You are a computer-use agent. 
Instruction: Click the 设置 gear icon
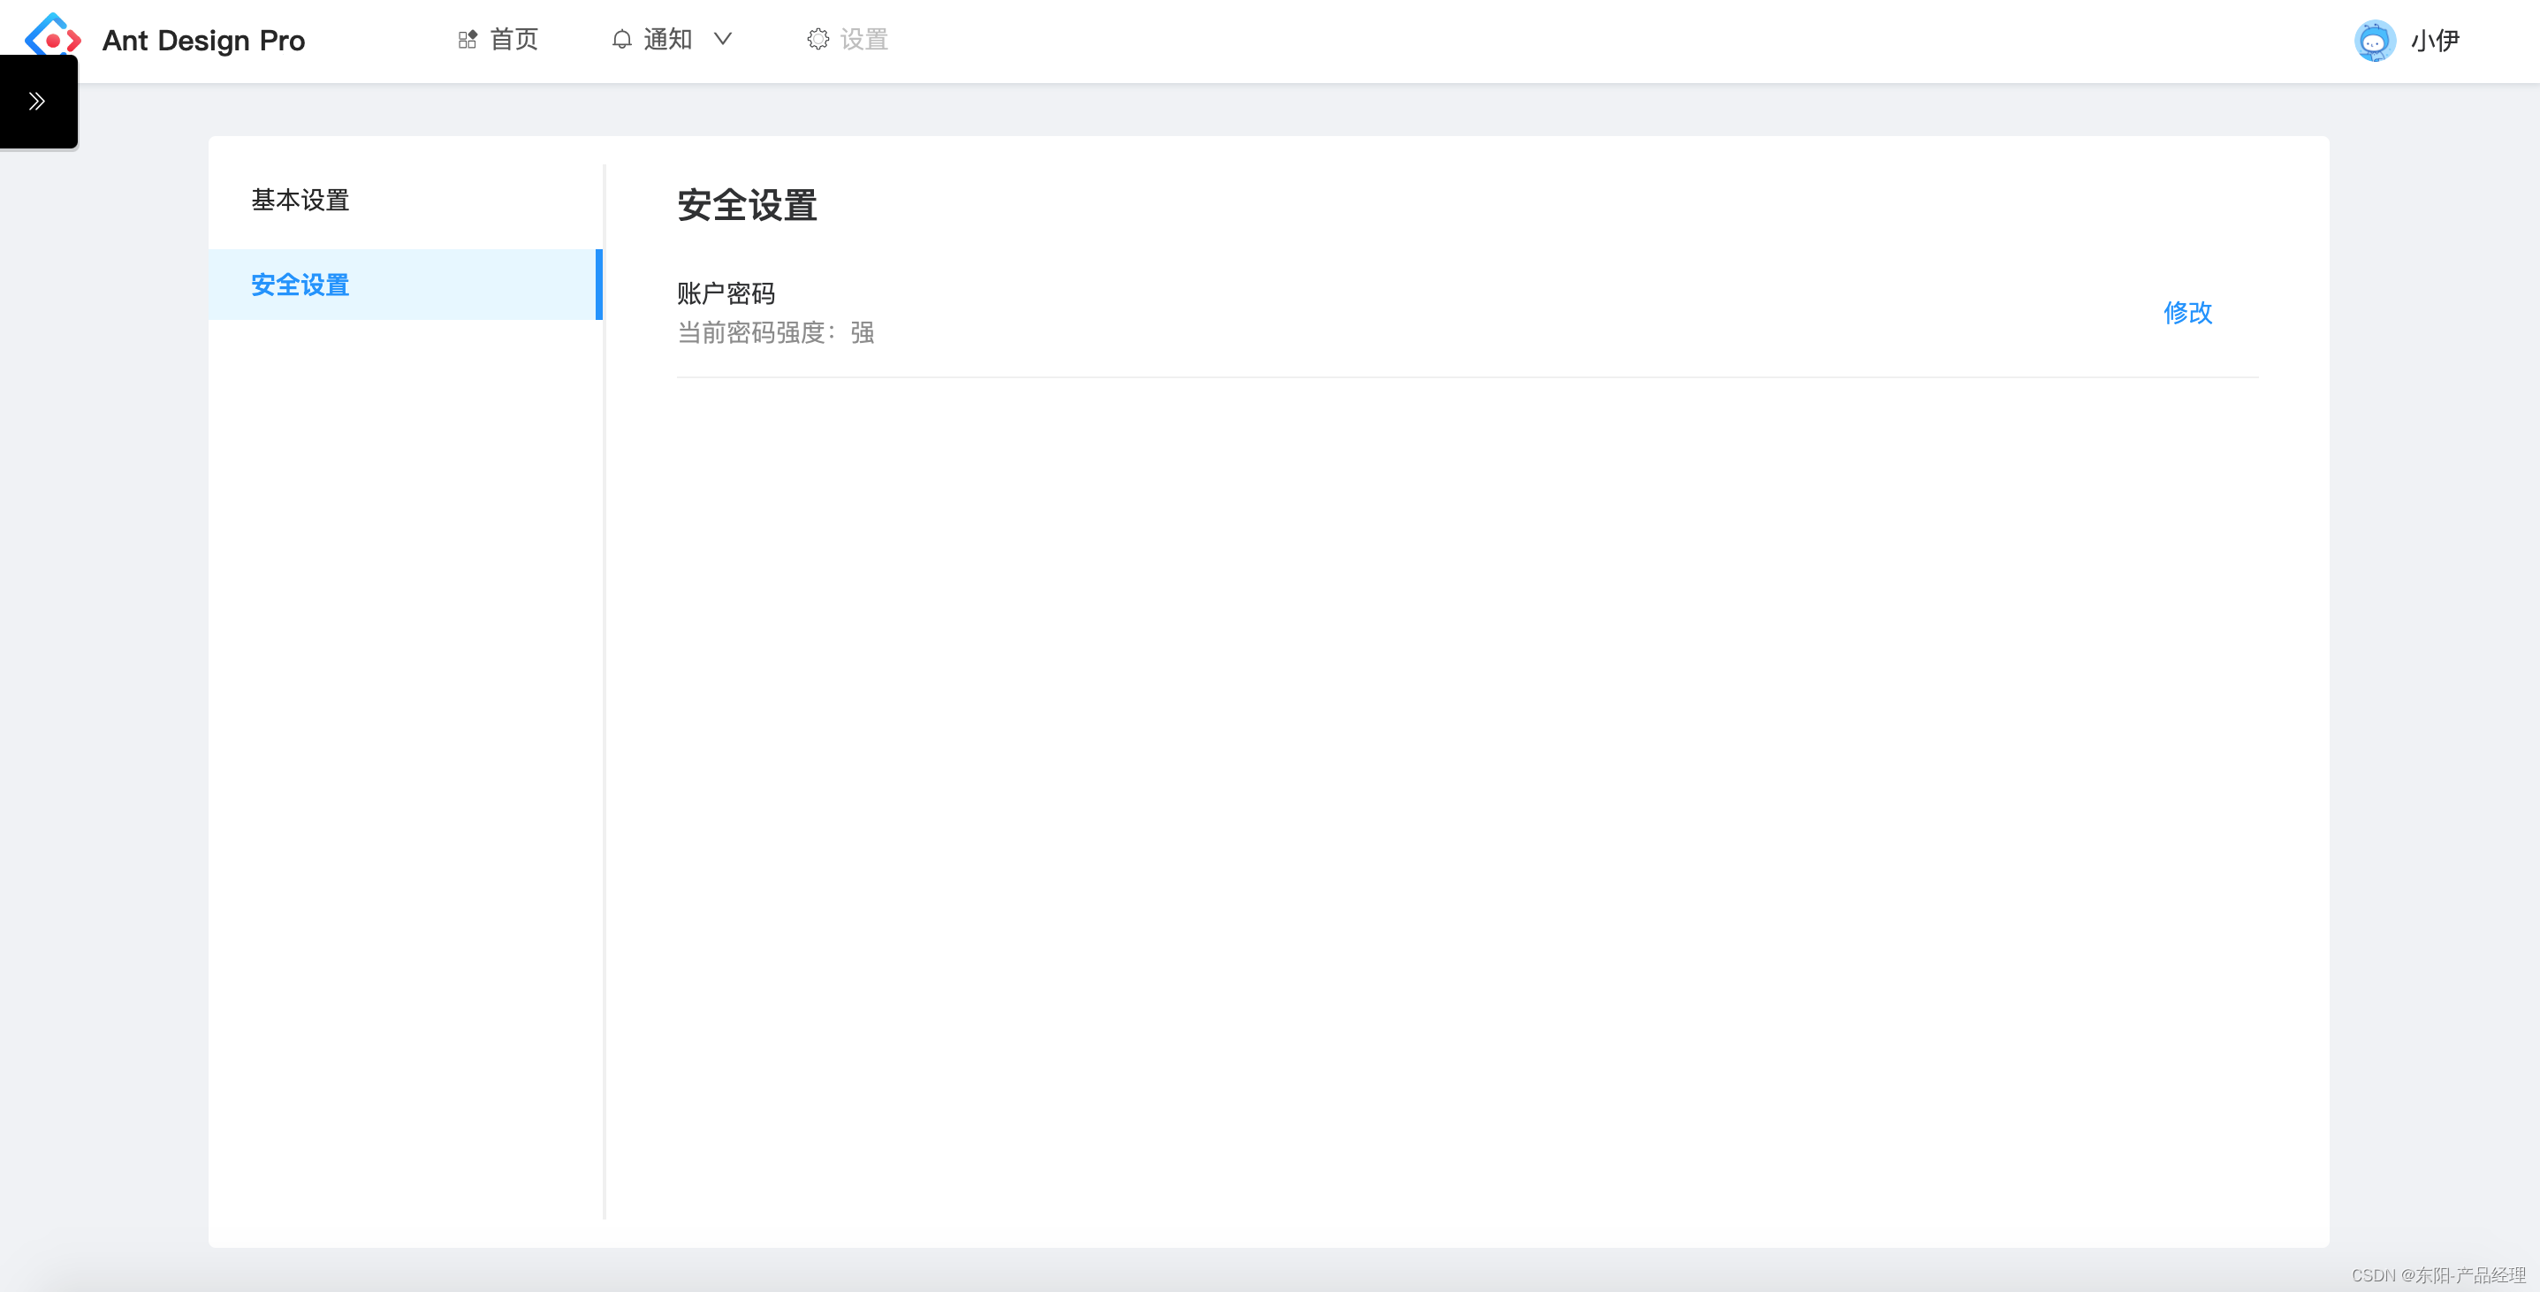click(x=818, y=40)
